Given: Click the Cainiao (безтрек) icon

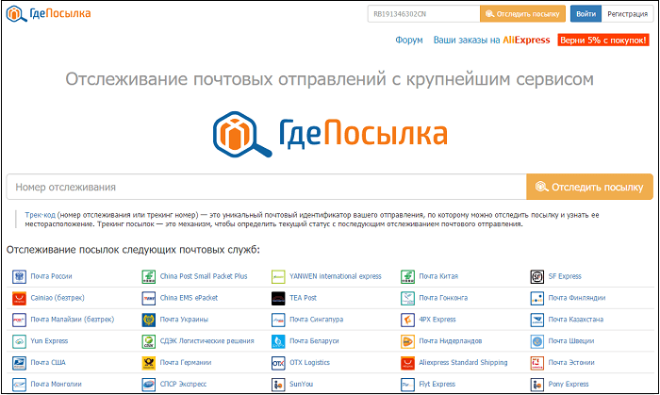Looking at the screenshot, I should 19,298.
